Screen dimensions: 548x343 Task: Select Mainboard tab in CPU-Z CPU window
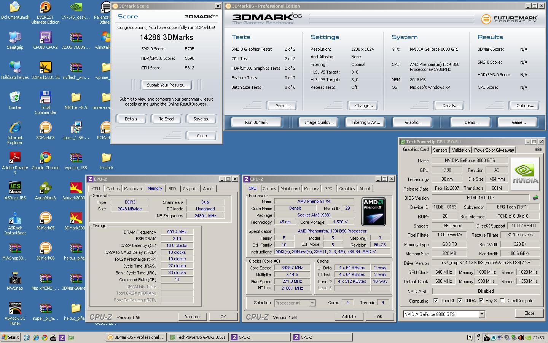(290, 189)
